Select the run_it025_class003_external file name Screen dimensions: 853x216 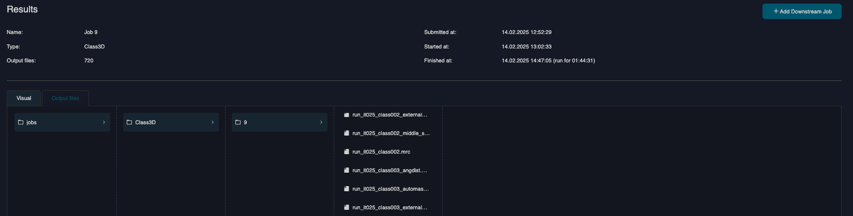[x=390, y=208]
